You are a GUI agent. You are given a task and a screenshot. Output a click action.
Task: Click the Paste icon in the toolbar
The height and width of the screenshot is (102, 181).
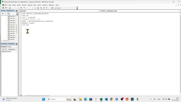click(18, 8)
